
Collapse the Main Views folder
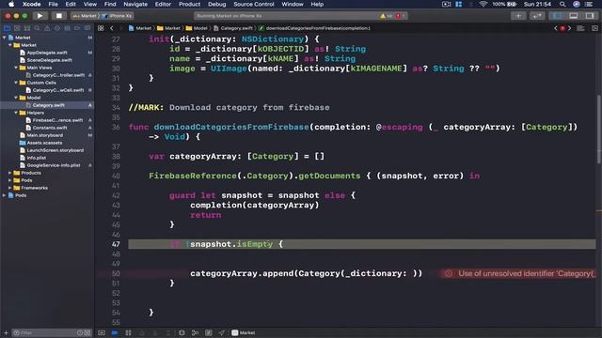16,68
